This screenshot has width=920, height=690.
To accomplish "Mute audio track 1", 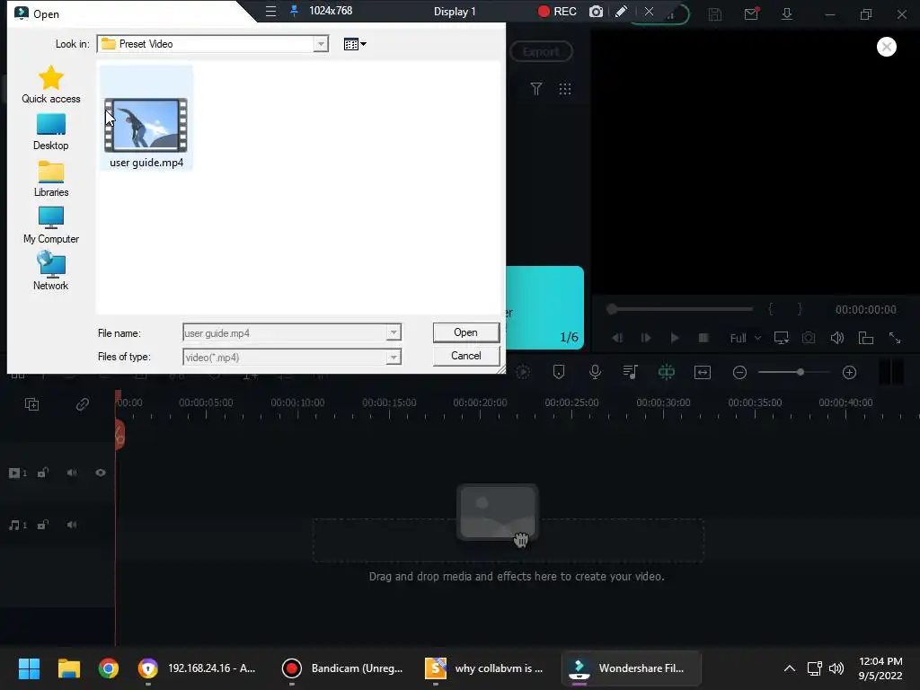I will click(x=72, y=525).
